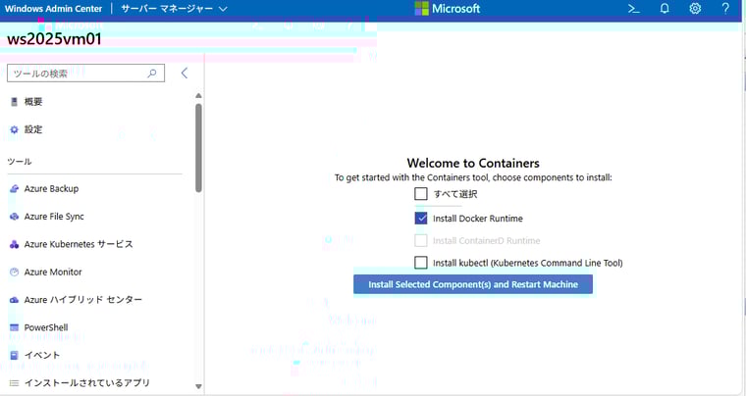Click the Install kubectl label text

coord(528,263)
